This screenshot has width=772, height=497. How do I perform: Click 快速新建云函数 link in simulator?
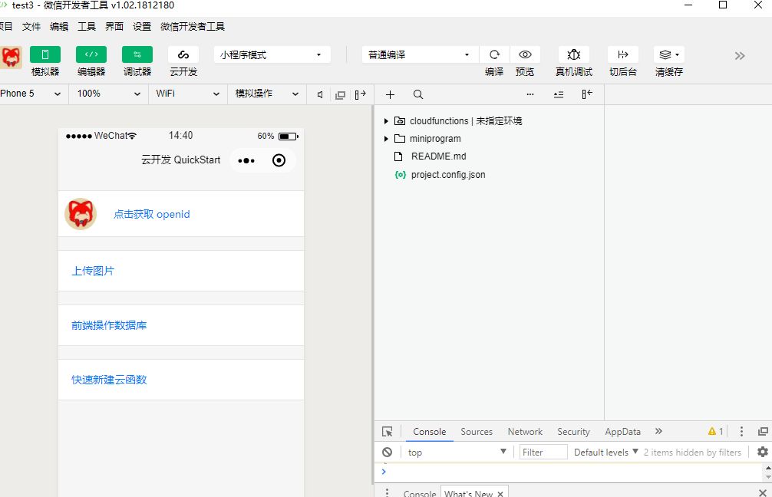(109, 380)
